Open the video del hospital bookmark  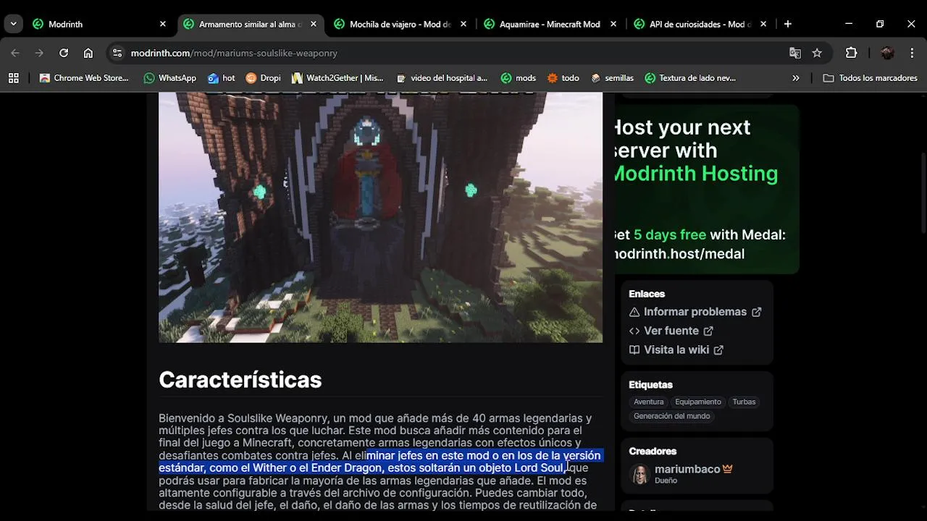[x=442, y=78]
